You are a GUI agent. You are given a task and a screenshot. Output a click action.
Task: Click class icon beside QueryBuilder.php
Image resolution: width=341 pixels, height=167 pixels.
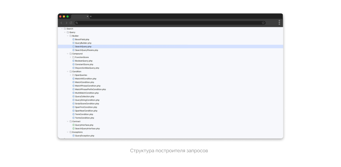pyautogui.click(x=74, y=43)
